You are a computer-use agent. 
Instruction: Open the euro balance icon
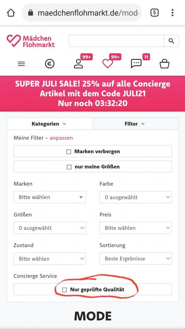pyautogui.click(x=50, y=64)
